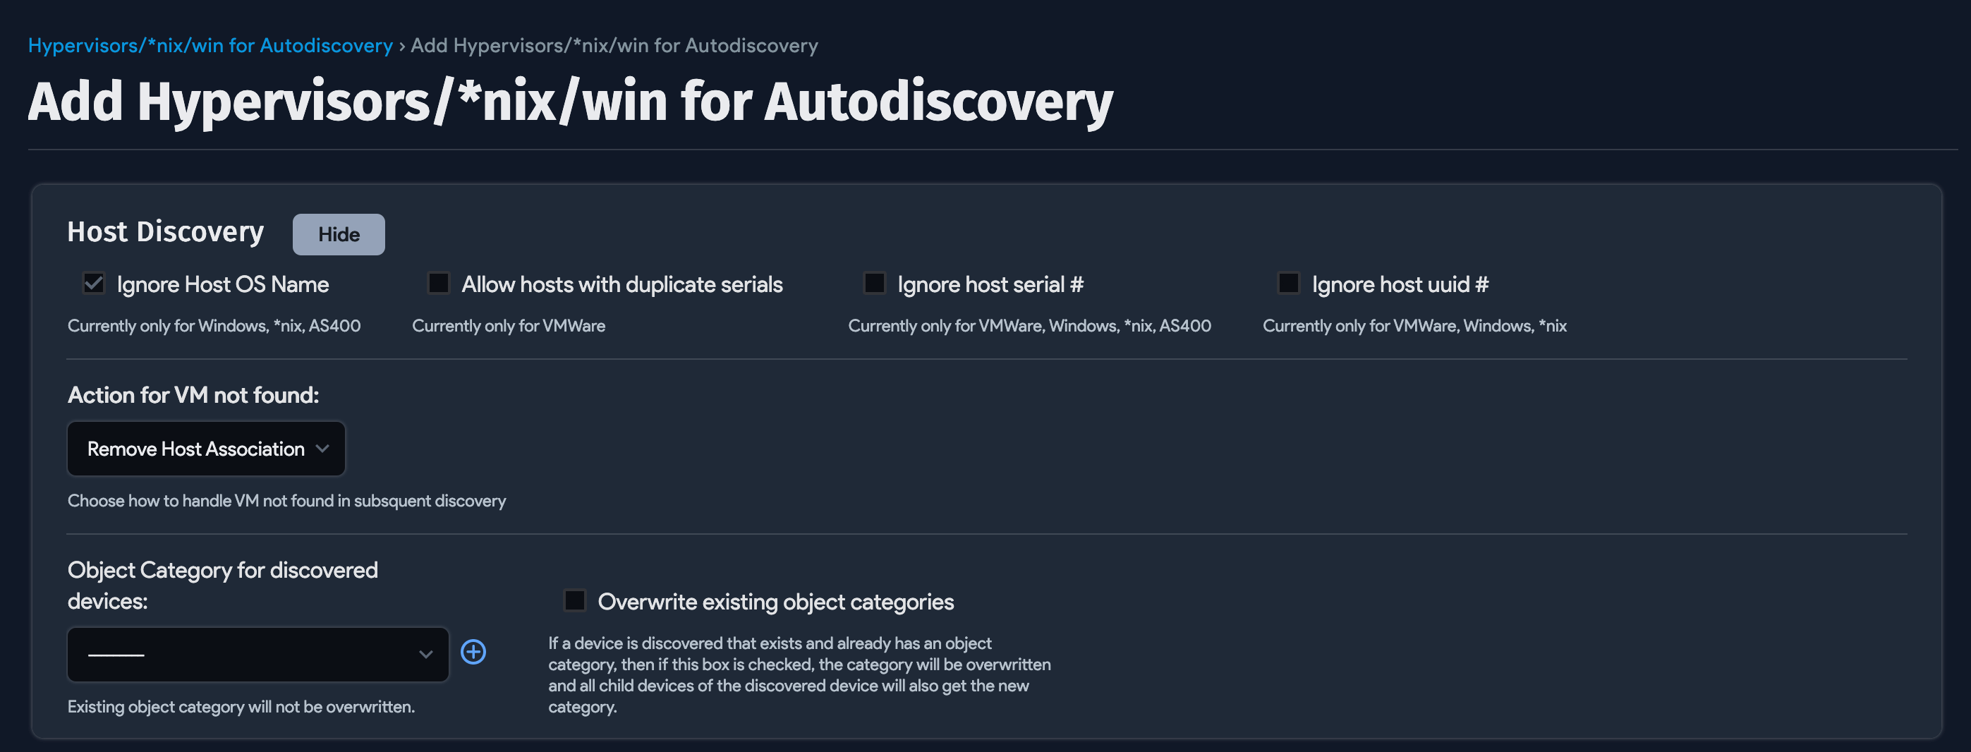This screenshot has width=1971, height=752.
Task: Click the Ignore host serial # text label
Action: [x=989, y=284]
